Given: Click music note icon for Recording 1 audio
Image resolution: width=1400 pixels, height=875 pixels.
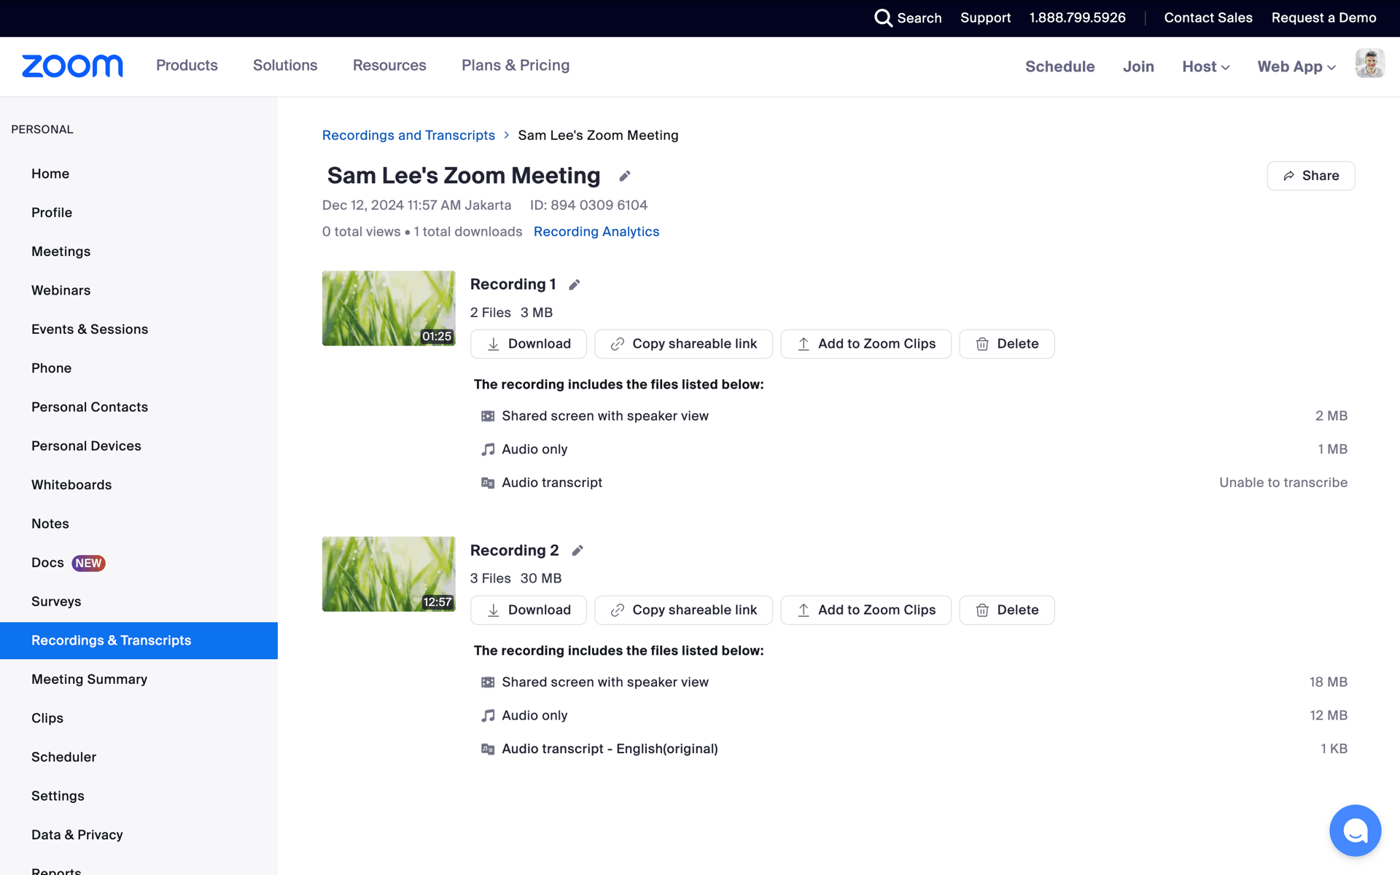Looking at the screenshot, I should point(488,449).
